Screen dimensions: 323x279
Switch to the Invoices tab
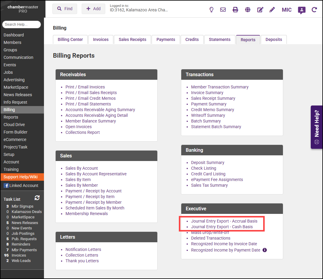point(100,39)
